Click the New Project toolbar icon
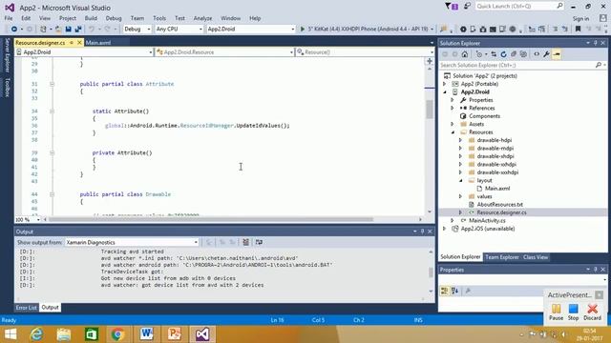This screenshot has height=343, width=611. click(43, 30)
